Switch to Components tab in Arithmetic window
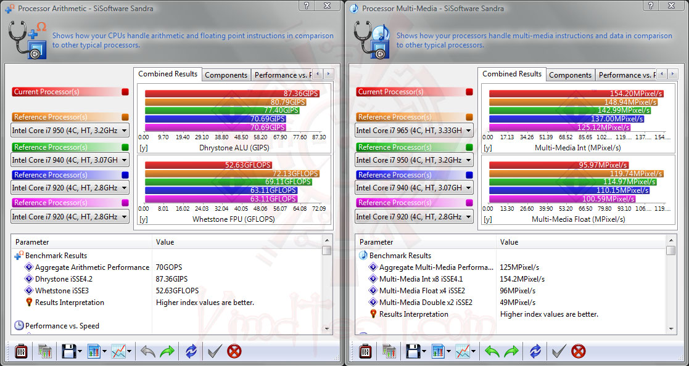 [226, 75]
